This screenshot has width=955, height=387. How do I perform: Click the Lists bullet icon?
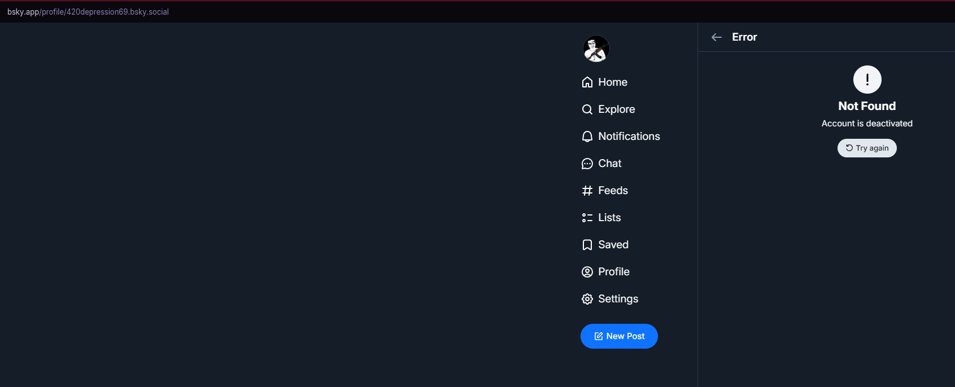point(587,218)
